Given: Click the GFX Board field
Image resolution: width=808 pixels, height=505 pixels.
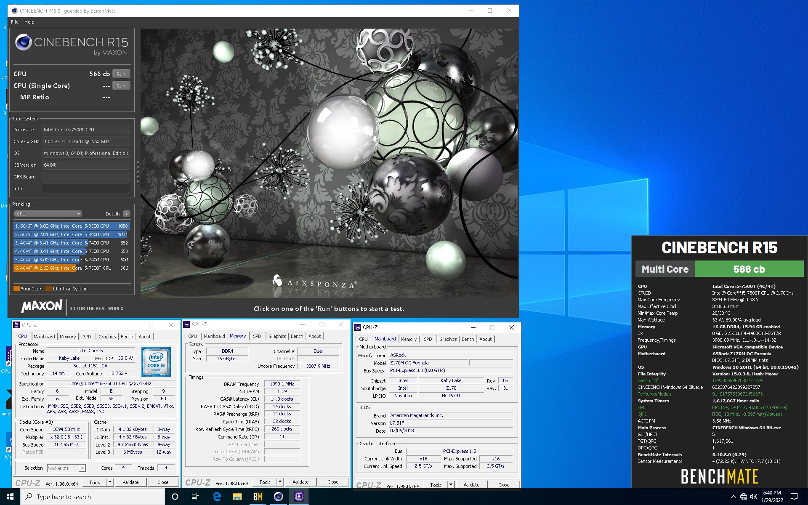Looking at the screenshot, I should pos(86,177).
